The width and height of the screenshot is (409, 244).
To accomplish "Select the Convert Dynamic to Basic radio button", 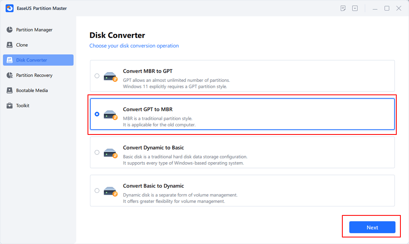I will [97, 152].
